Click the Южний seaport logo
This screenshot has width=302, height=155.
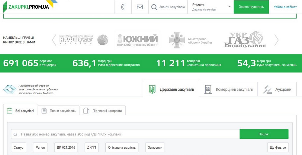[137, 40]
